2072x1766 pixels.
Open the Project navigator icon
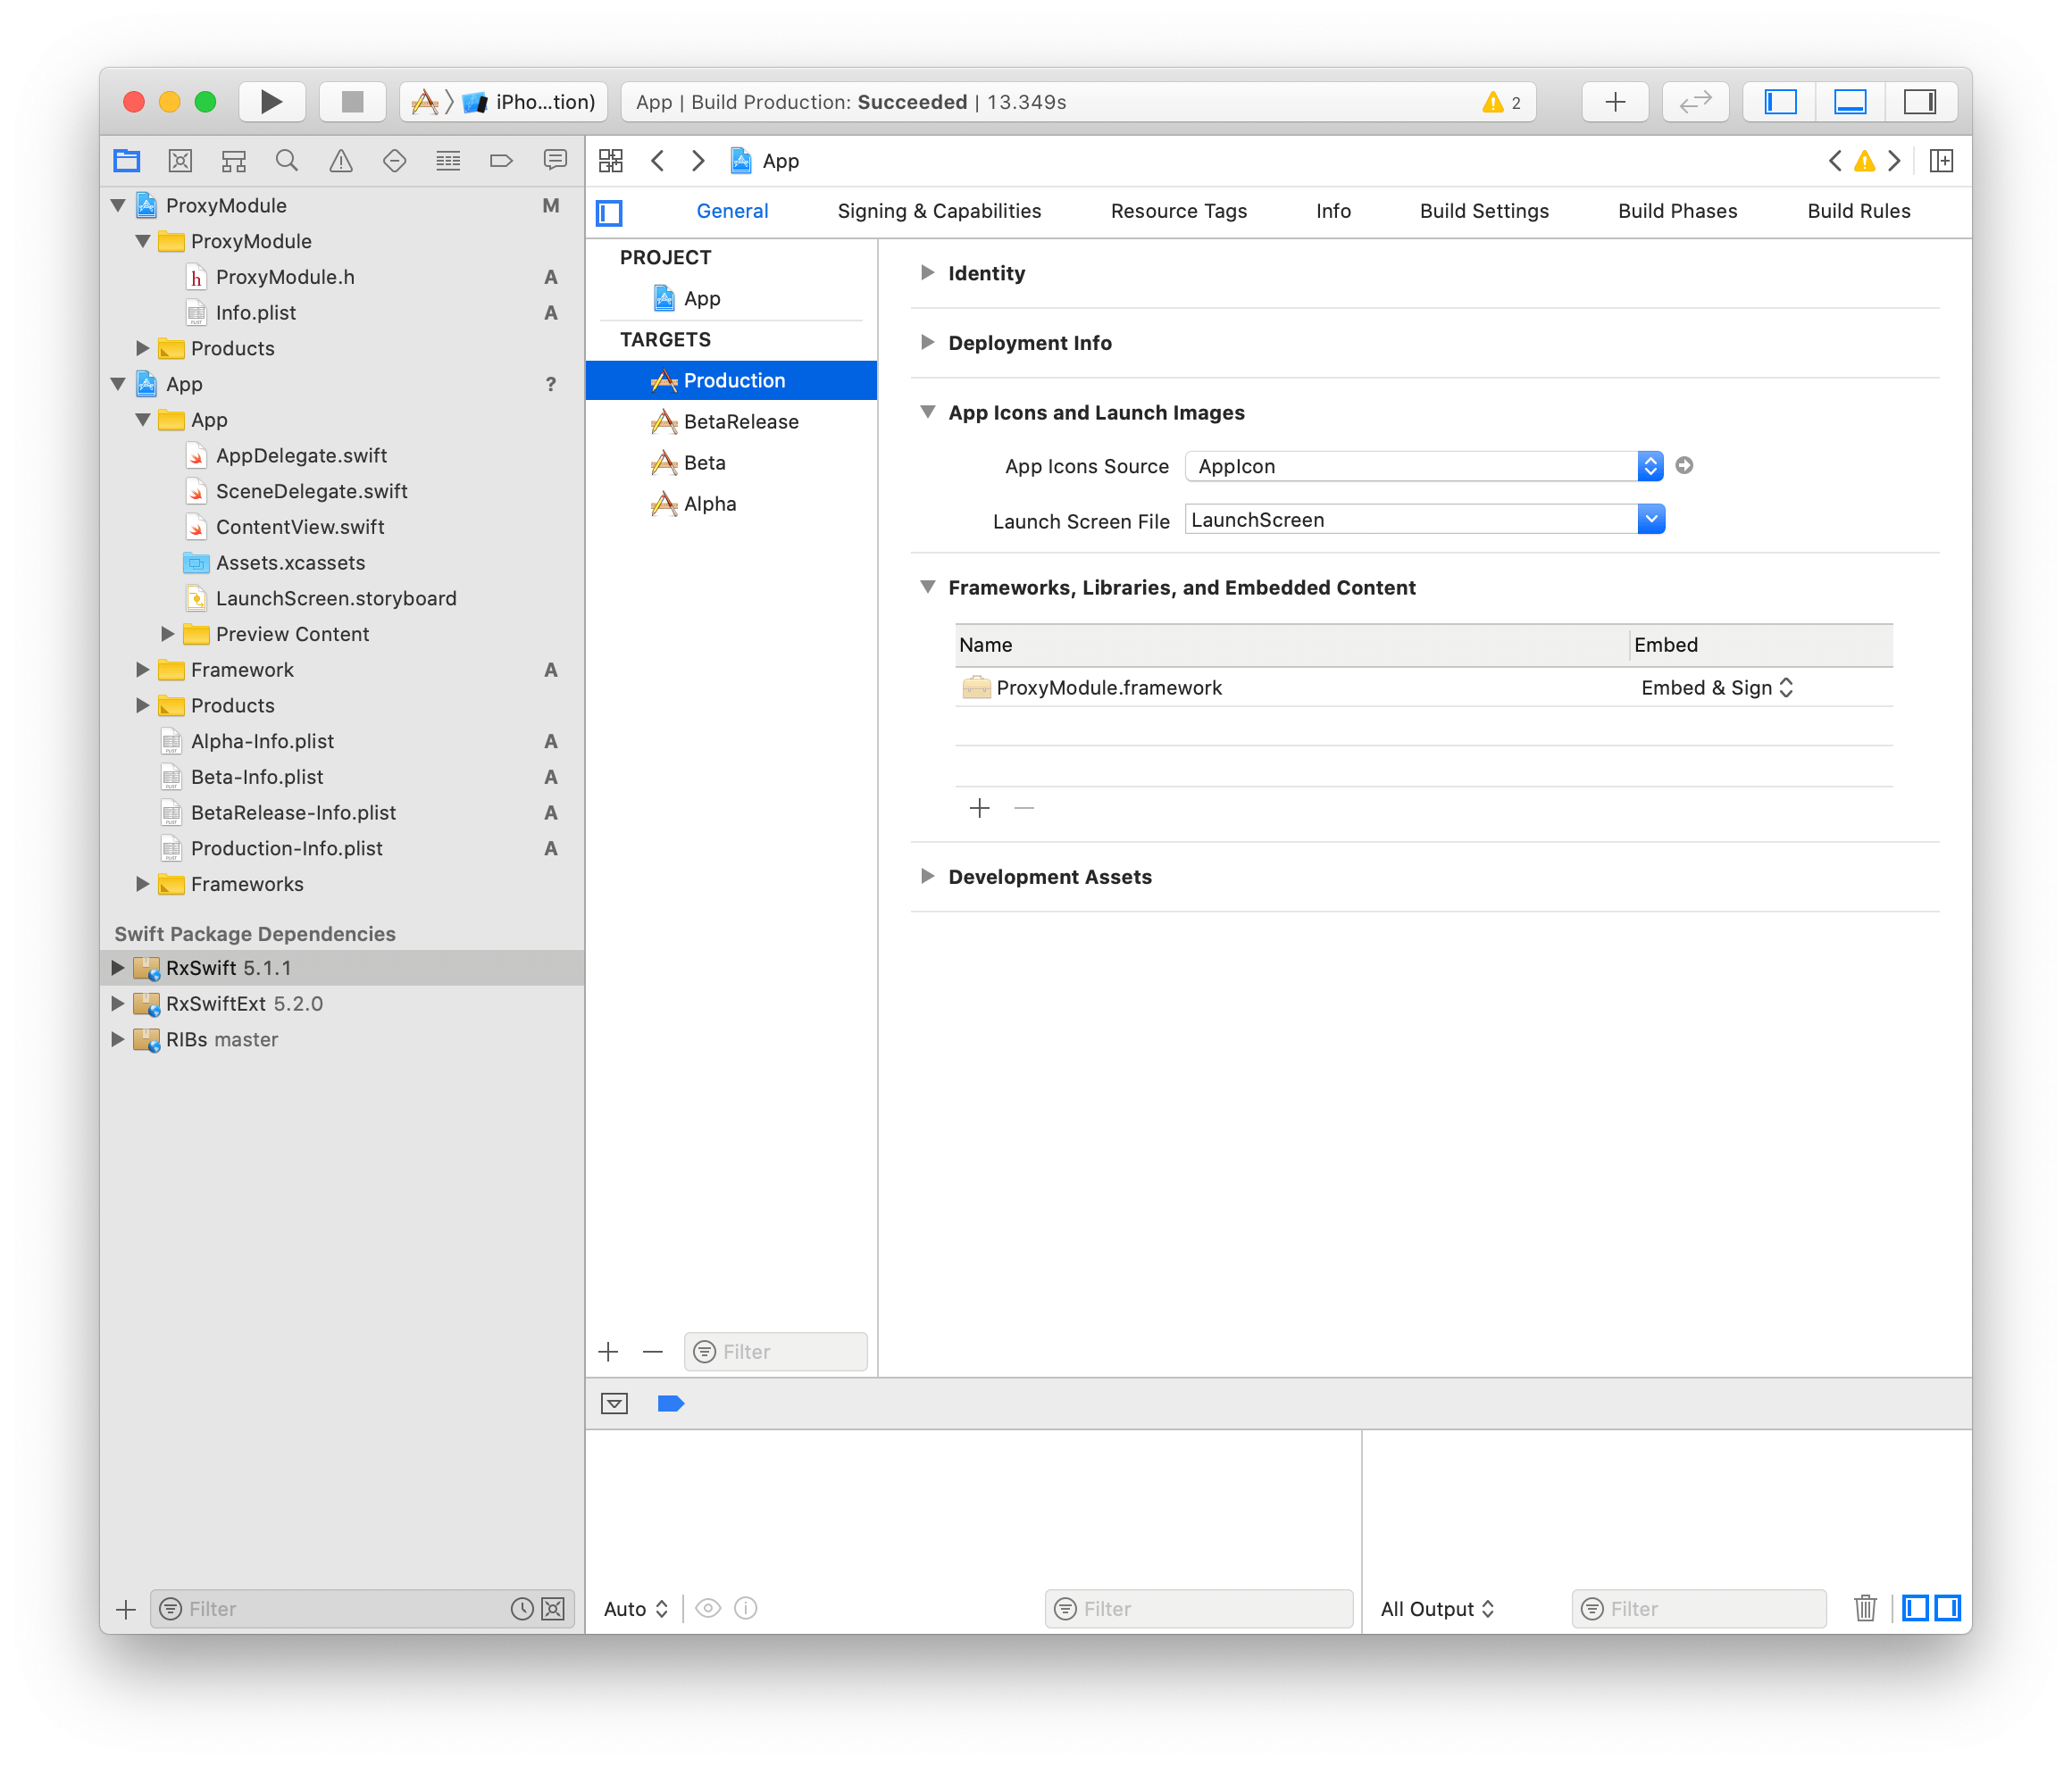[127, 160]
